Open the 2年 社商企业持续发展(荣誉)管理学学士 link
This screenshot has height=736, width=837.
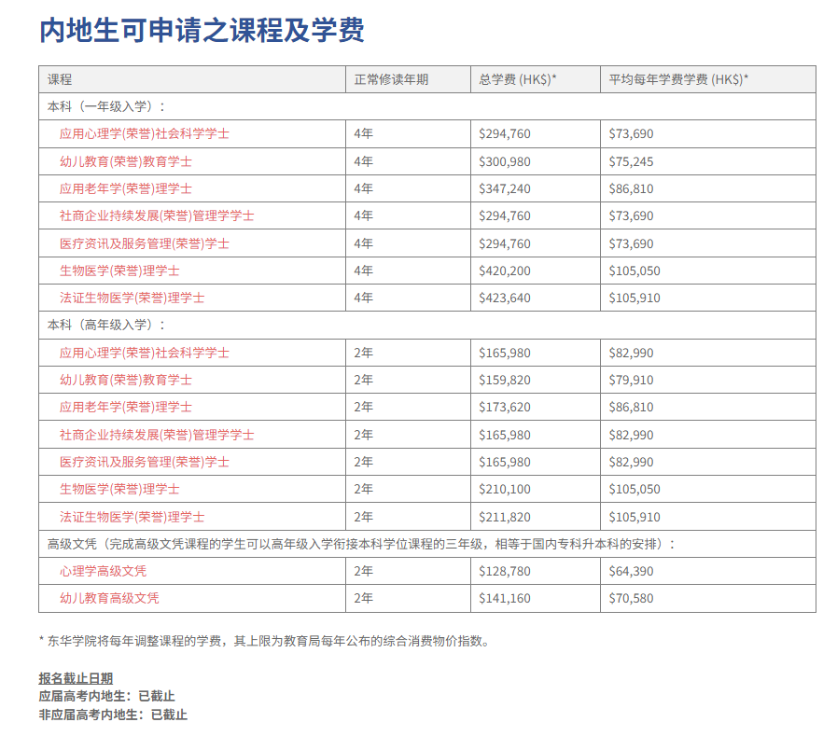tap(157, 435)
